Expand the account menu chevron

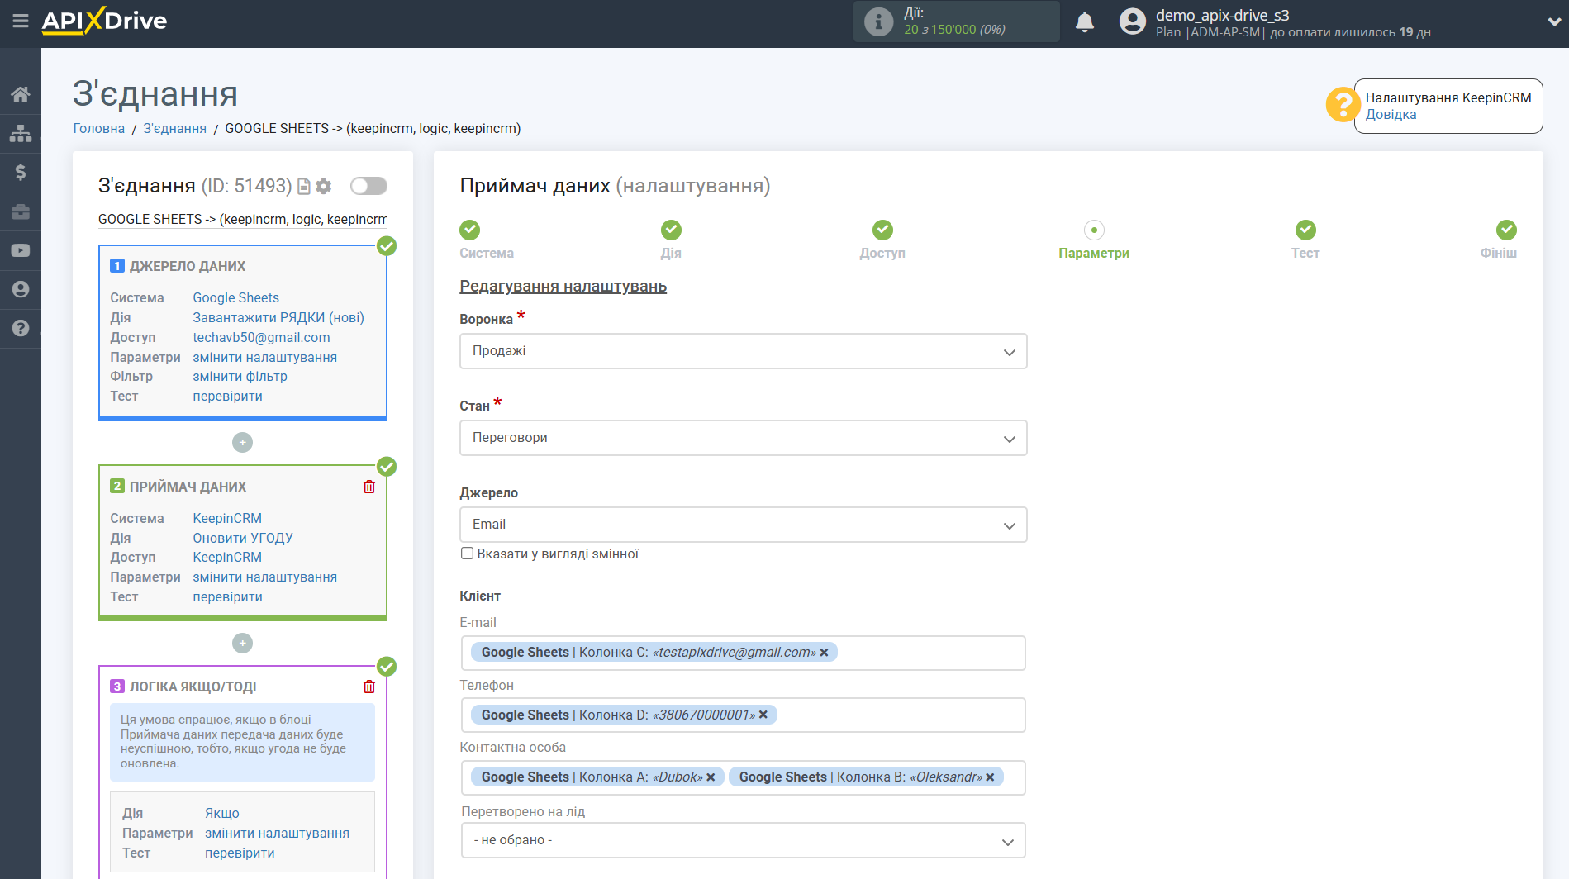[1553, 22]
